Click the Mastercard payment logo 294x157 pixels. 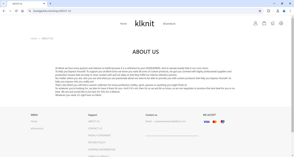[x=215, y=122]
